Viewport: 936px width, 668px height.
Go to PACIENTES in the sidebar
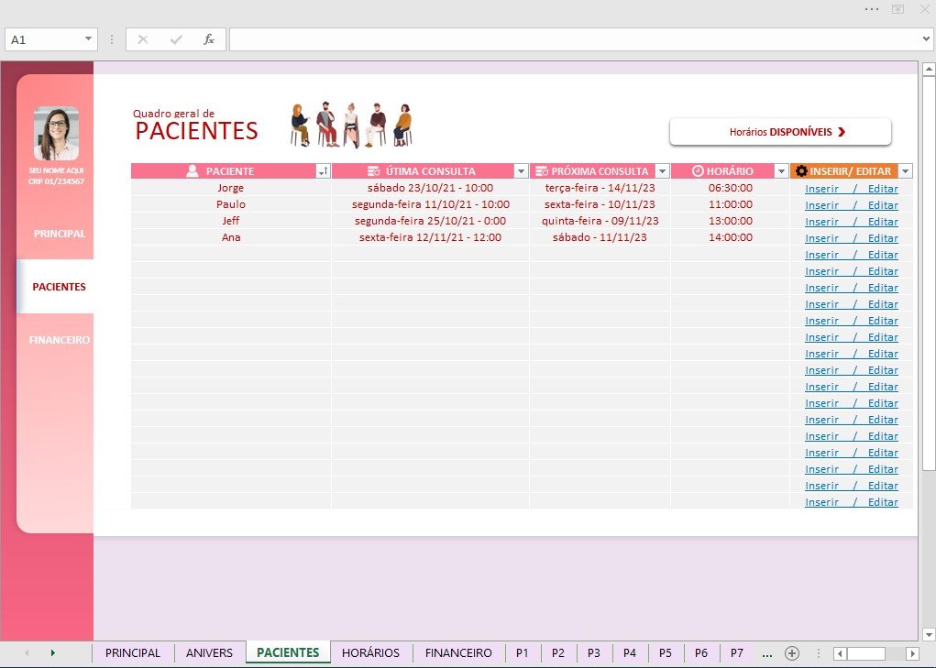59,287
